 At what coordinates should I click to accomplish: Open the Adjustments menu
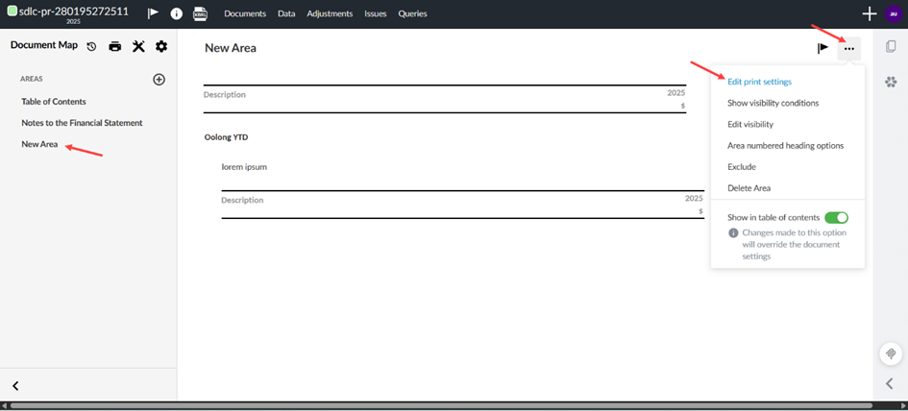330,13
